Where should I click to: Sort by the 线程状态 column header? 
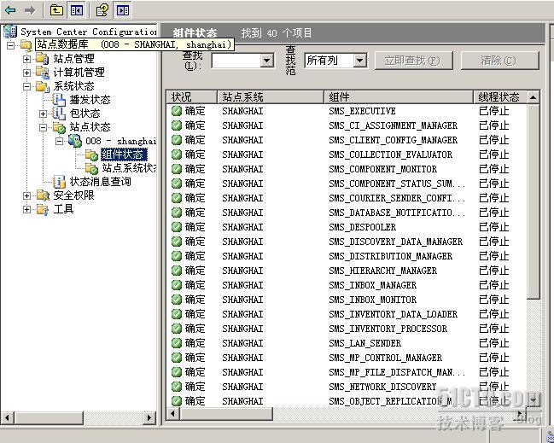[x=500, y=96]
